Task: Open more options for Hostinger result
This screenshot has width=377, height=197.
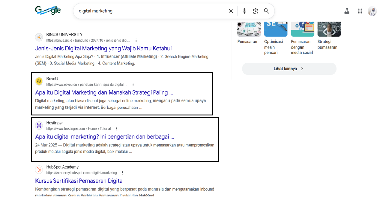Action: point(117,129)
